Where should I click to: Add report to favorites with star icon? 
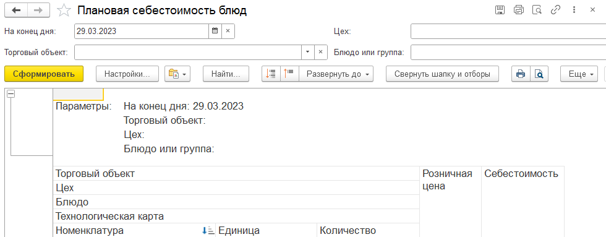coord(64,11)
